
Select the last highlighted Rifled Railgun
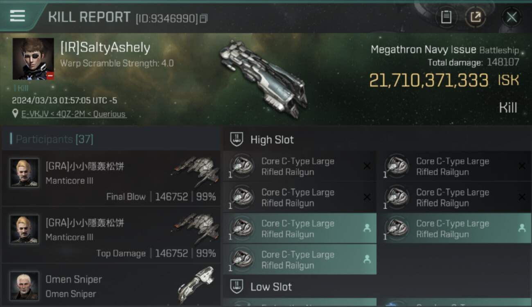click(x=300, y=260)
